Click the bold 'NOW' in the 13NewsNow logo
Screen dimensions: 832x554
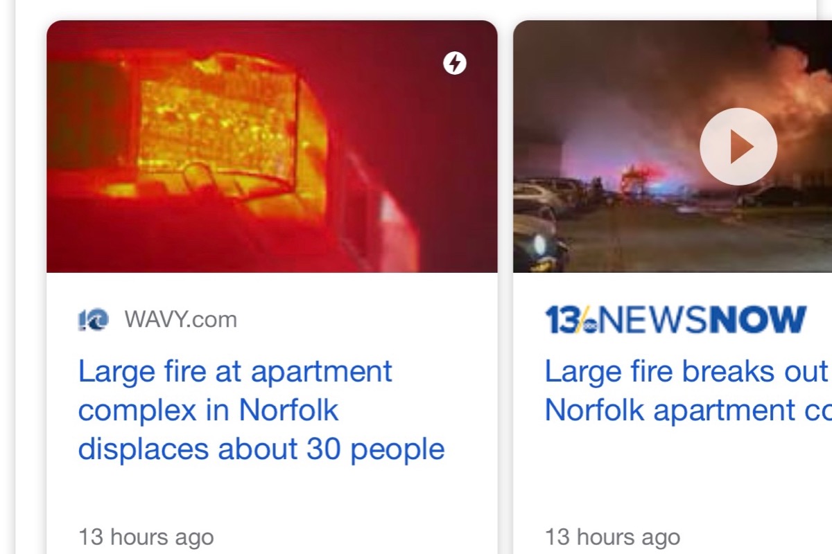tap(759, 320)
